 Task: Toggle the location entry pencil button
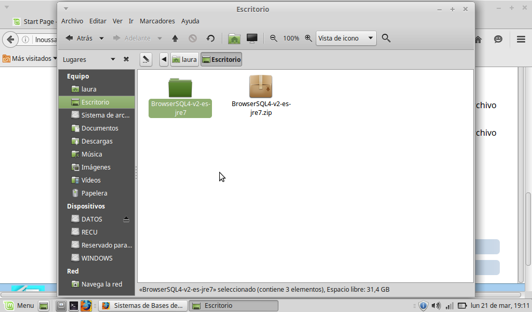pos(146,59)
